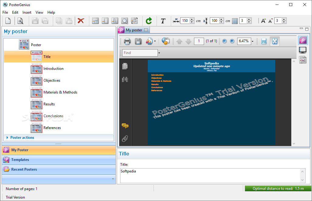Viewport: 312px width, 201px height.
Task: Open the binoculars search panel
Action: click(x=125, y=80)
